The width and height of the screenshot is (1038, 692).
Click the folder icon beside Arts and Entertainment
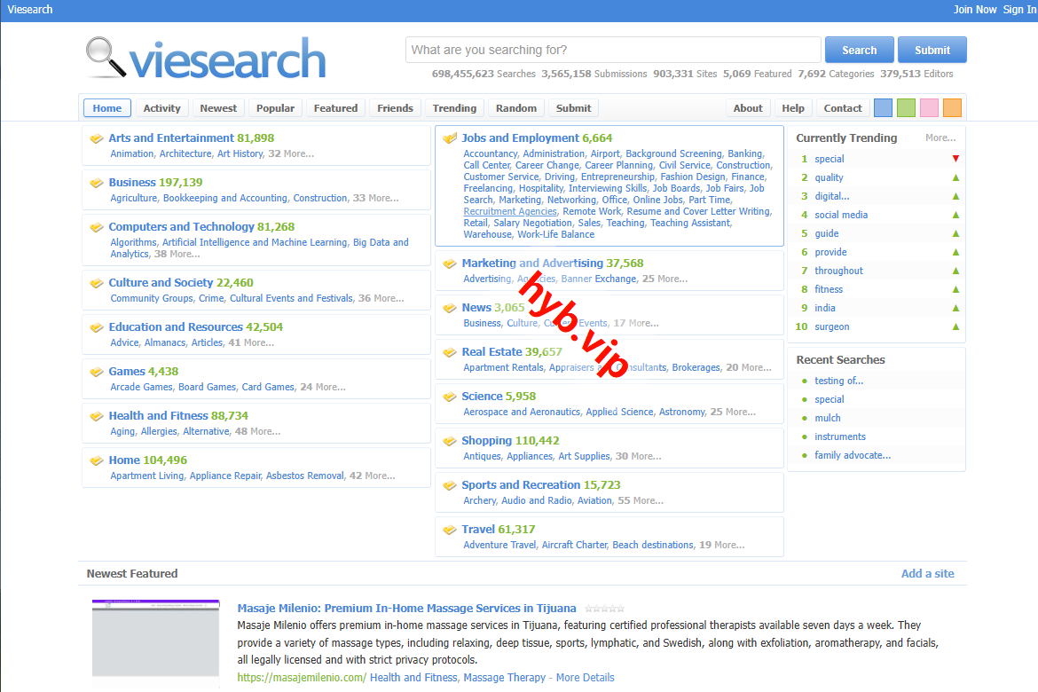pos(97,138)
